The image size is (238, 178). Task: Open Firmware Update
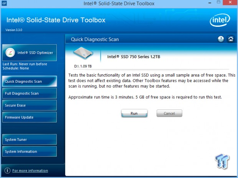click(x=30, y=117)
